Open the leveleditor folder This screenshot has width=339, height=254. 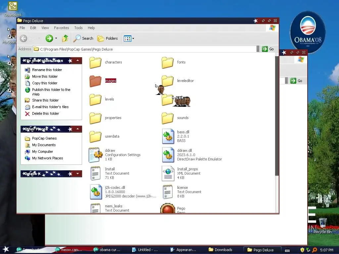tap(178, 81)
